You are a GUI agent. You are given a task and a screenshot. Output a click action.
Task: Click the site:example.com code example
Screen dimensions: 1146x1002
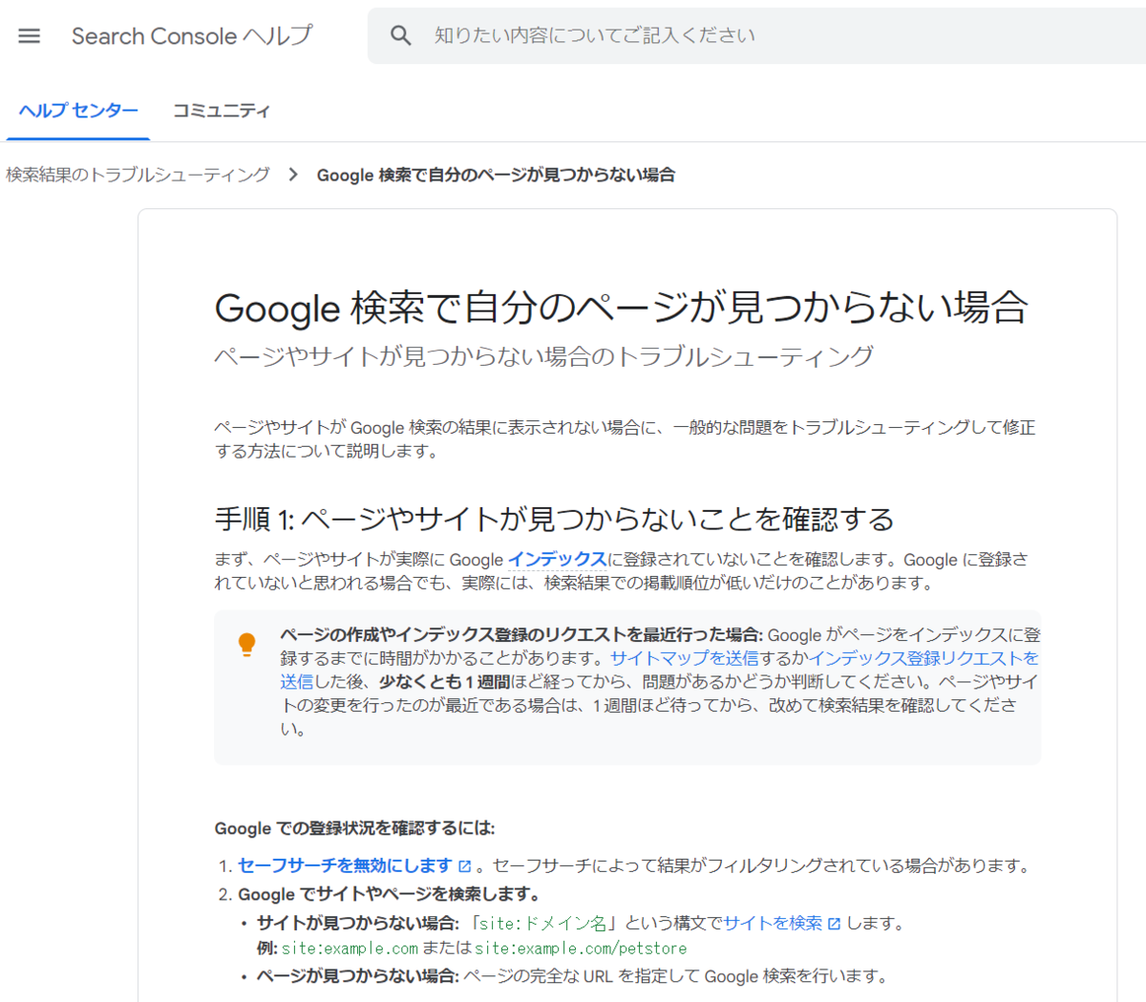tap(350, 949)
